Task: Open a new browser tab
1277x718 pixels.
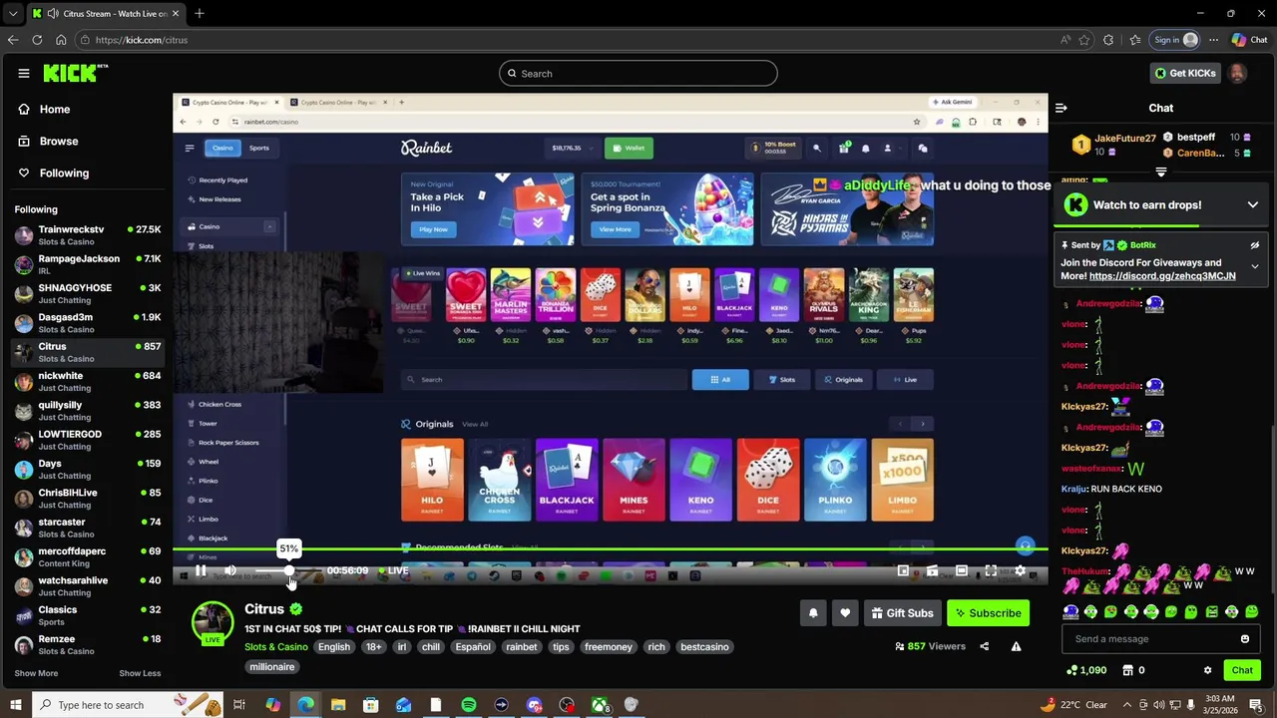Action: pyautogui.click(x=200, y=14)
